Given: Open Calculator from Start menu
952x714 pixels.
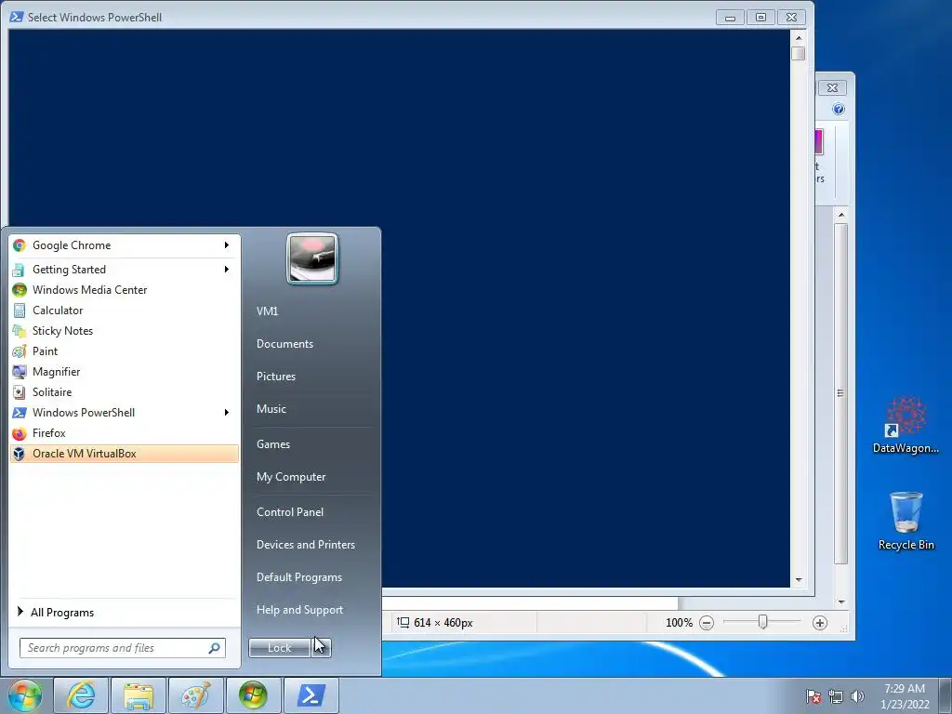Looking at the screenshot, I should click(125, 311).
